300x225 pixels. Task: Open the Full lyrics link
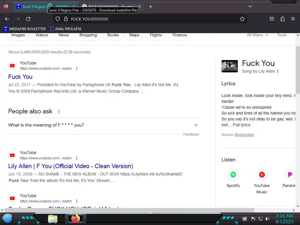click(241, 125)
